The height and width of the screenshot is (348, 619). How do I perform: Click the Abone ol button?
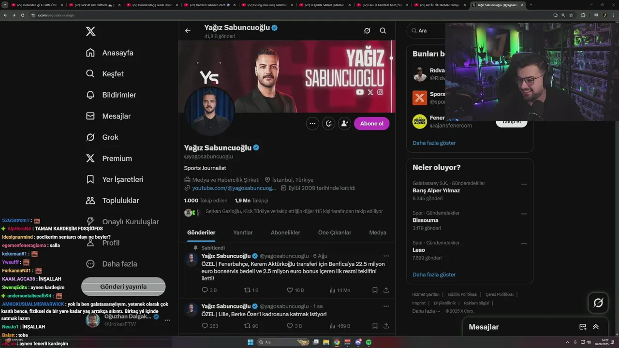[371, 123]
